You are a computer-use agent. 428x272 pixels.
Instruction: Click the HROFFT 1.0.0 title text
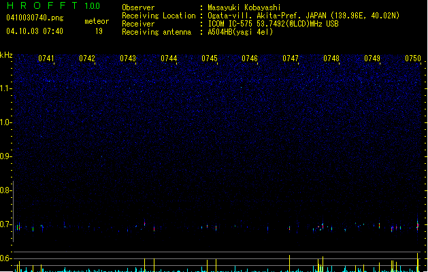point(53,5)
